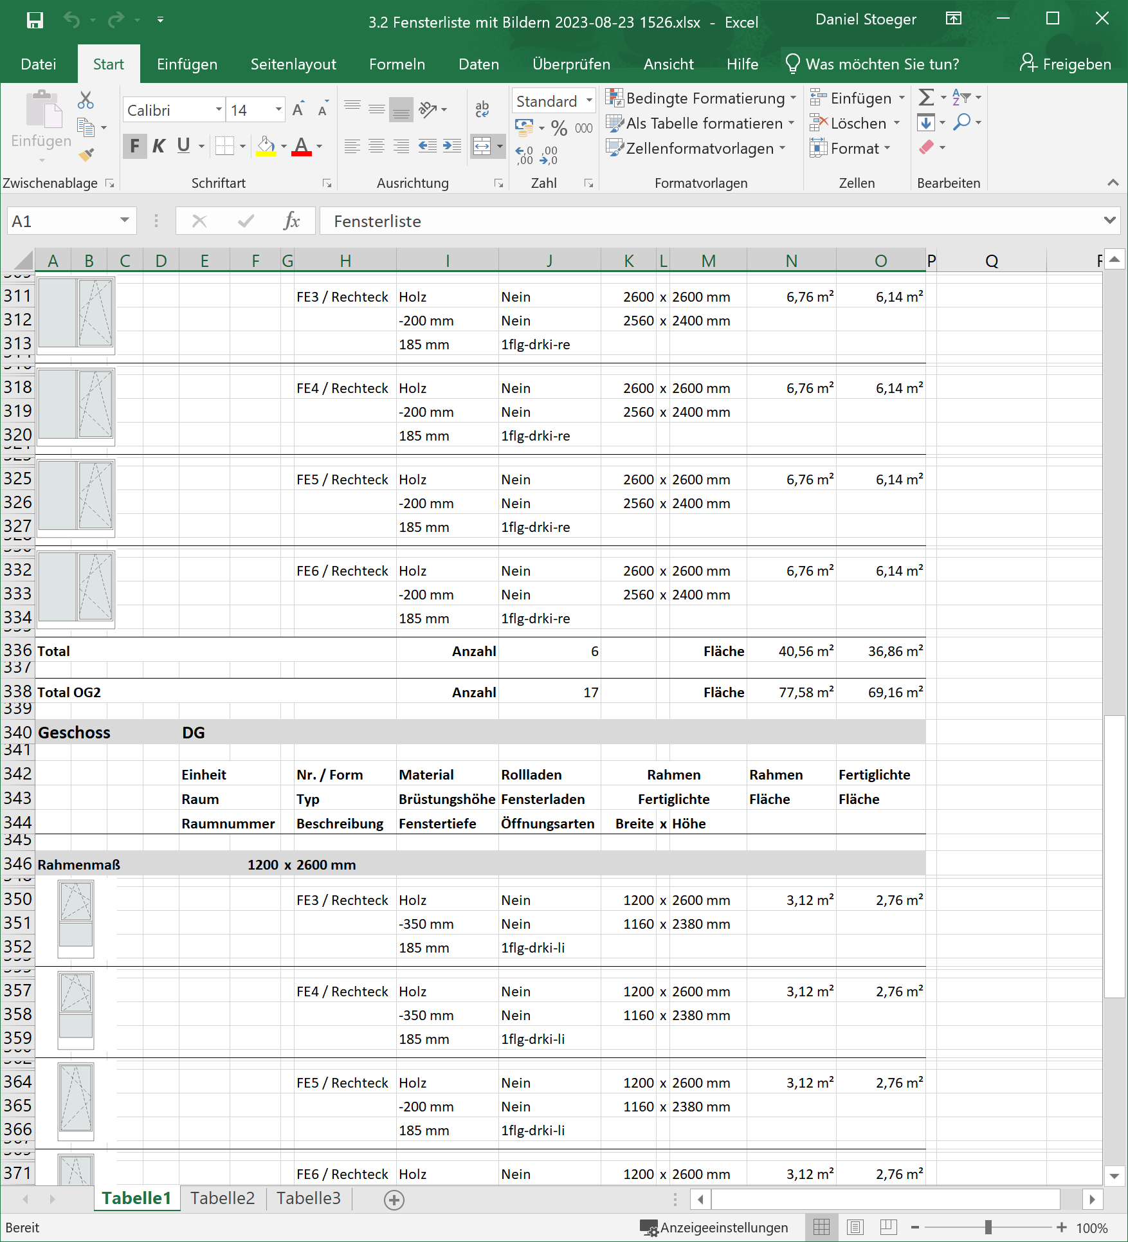Toggle center horizontal alignment
1128x1242 pixels.
click(377, 146)
